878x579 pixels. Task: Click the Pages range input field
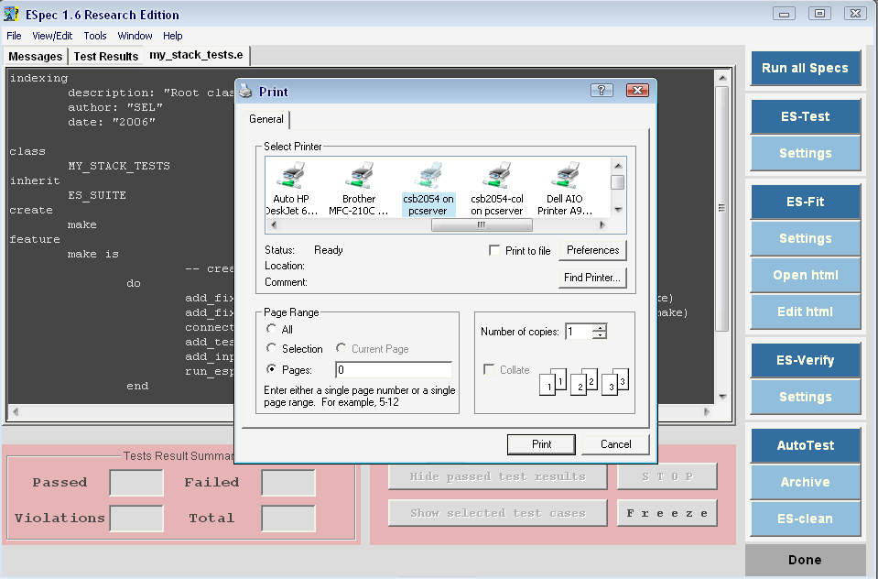[x=394, y=370]
